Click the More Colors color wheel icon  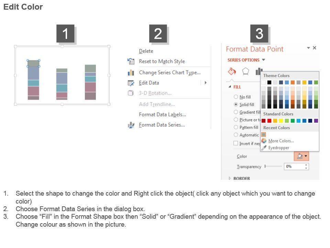264,141
